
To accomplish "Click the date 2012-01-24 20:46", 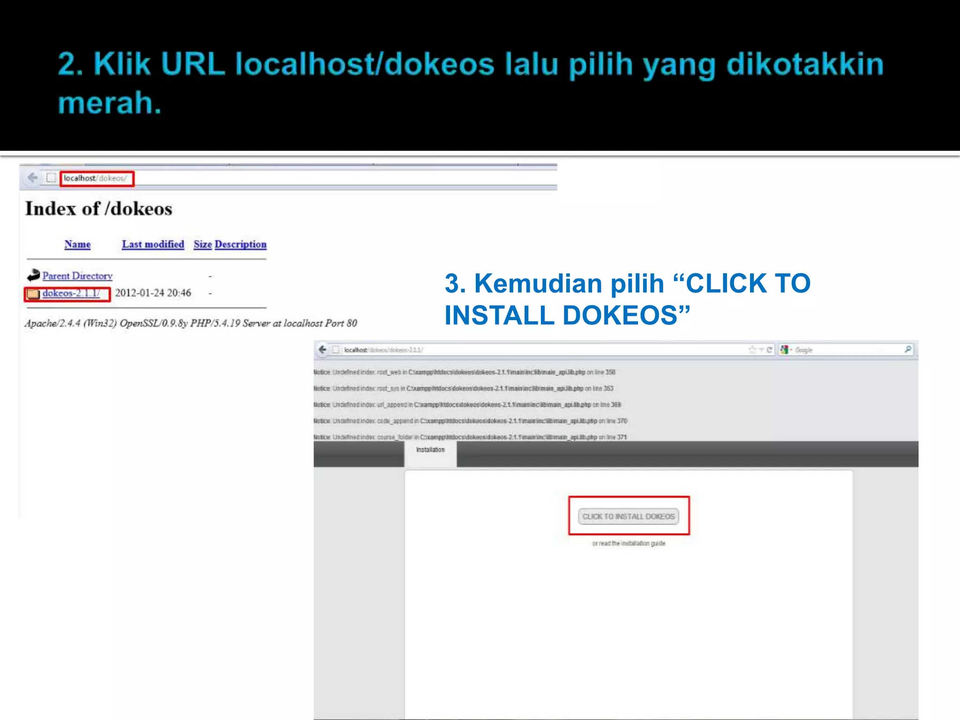I will coord(153,293).
